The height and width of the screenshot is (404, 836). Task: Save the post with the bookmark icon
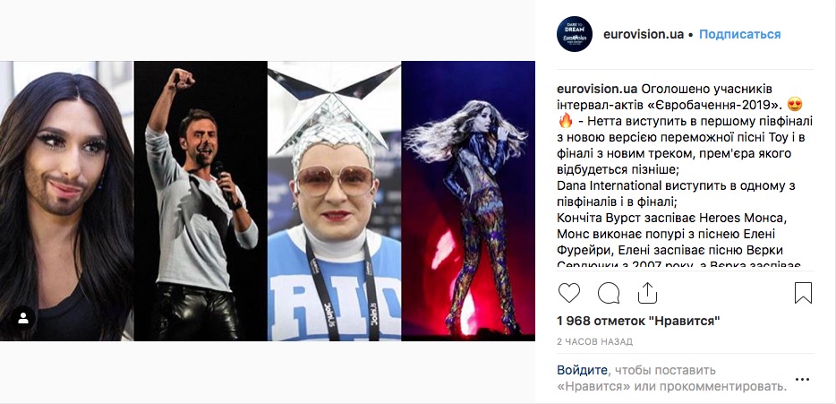tap(803, 293)
